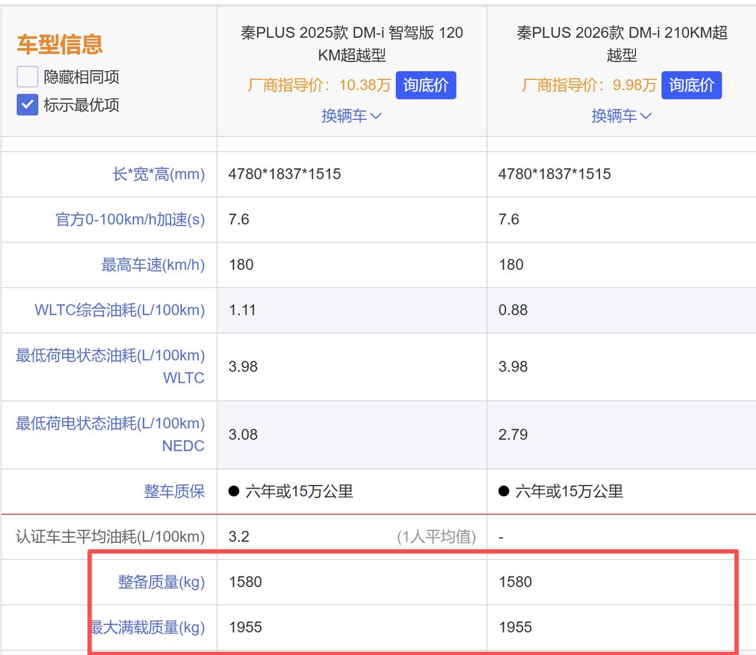This screenshot has width=756, height=655.
Task: Click the 整备质量(kg) parameter label
Action: [x=161, y=582]
